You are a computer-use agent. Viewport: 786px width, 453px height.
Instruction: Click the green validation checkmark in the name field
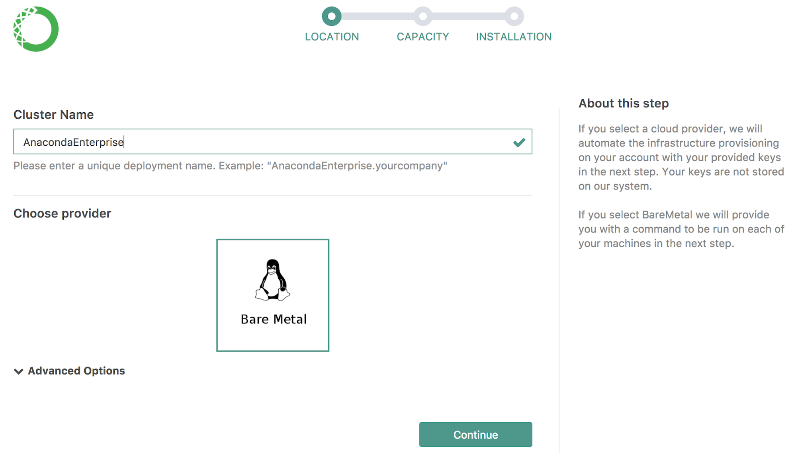click(519, 143)
